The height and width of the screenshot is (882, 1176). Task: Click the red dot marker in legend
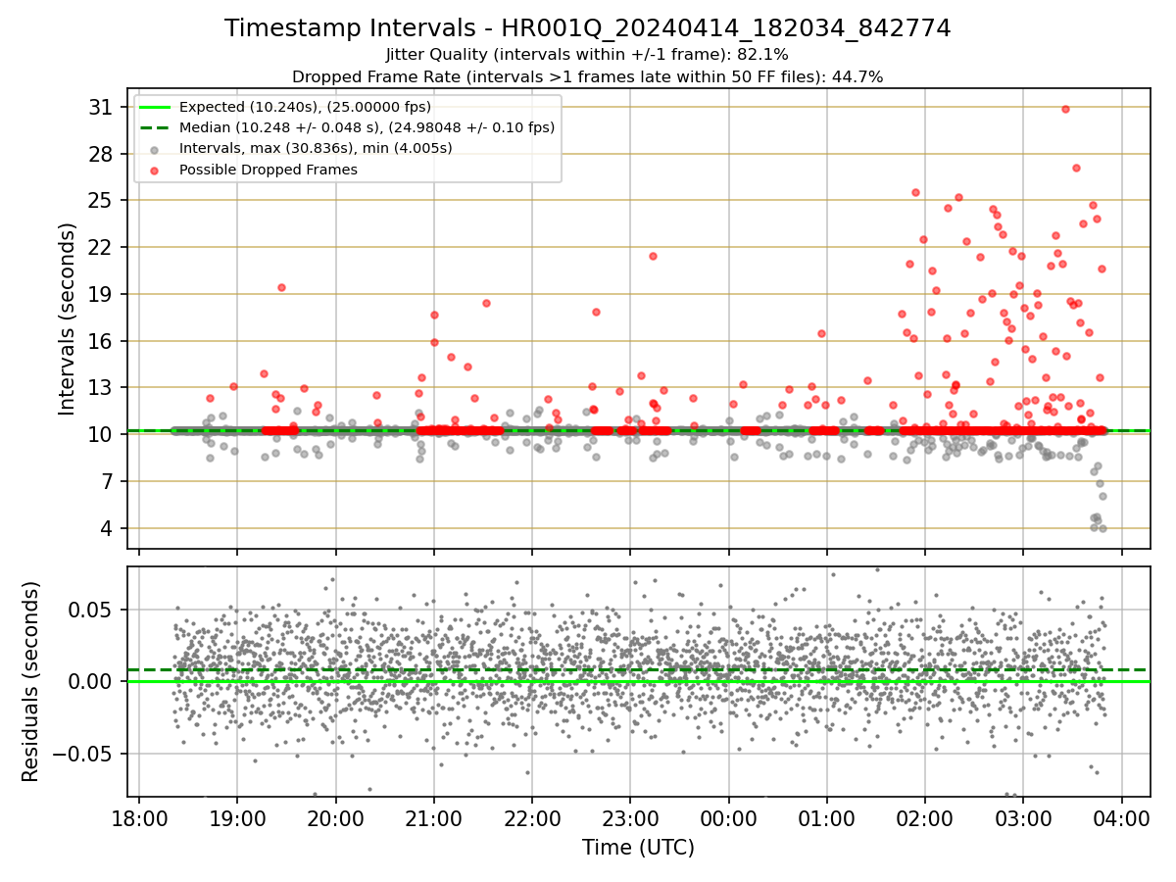point(156,170)
